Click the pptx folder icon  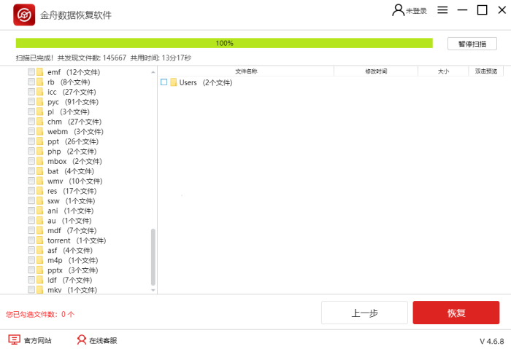click(39, 270)
